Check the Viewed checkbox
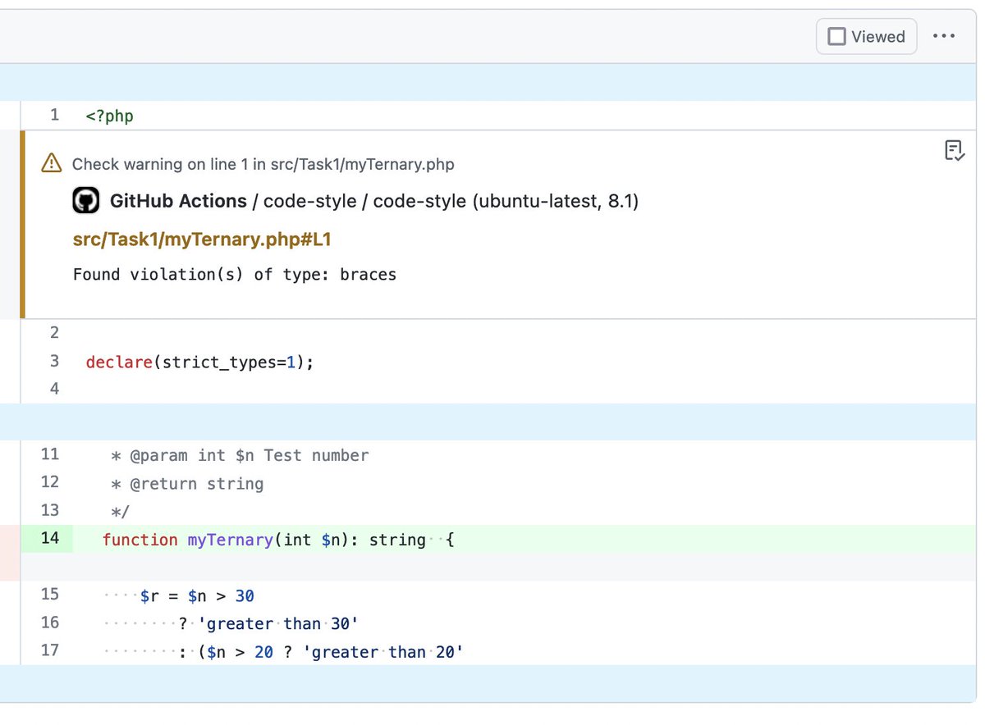Screen dimensions: 985x725 (837, 37)
